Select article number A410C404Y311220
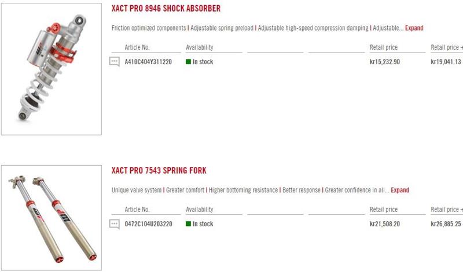Screen dimensions: 463x272 point(148,62)
